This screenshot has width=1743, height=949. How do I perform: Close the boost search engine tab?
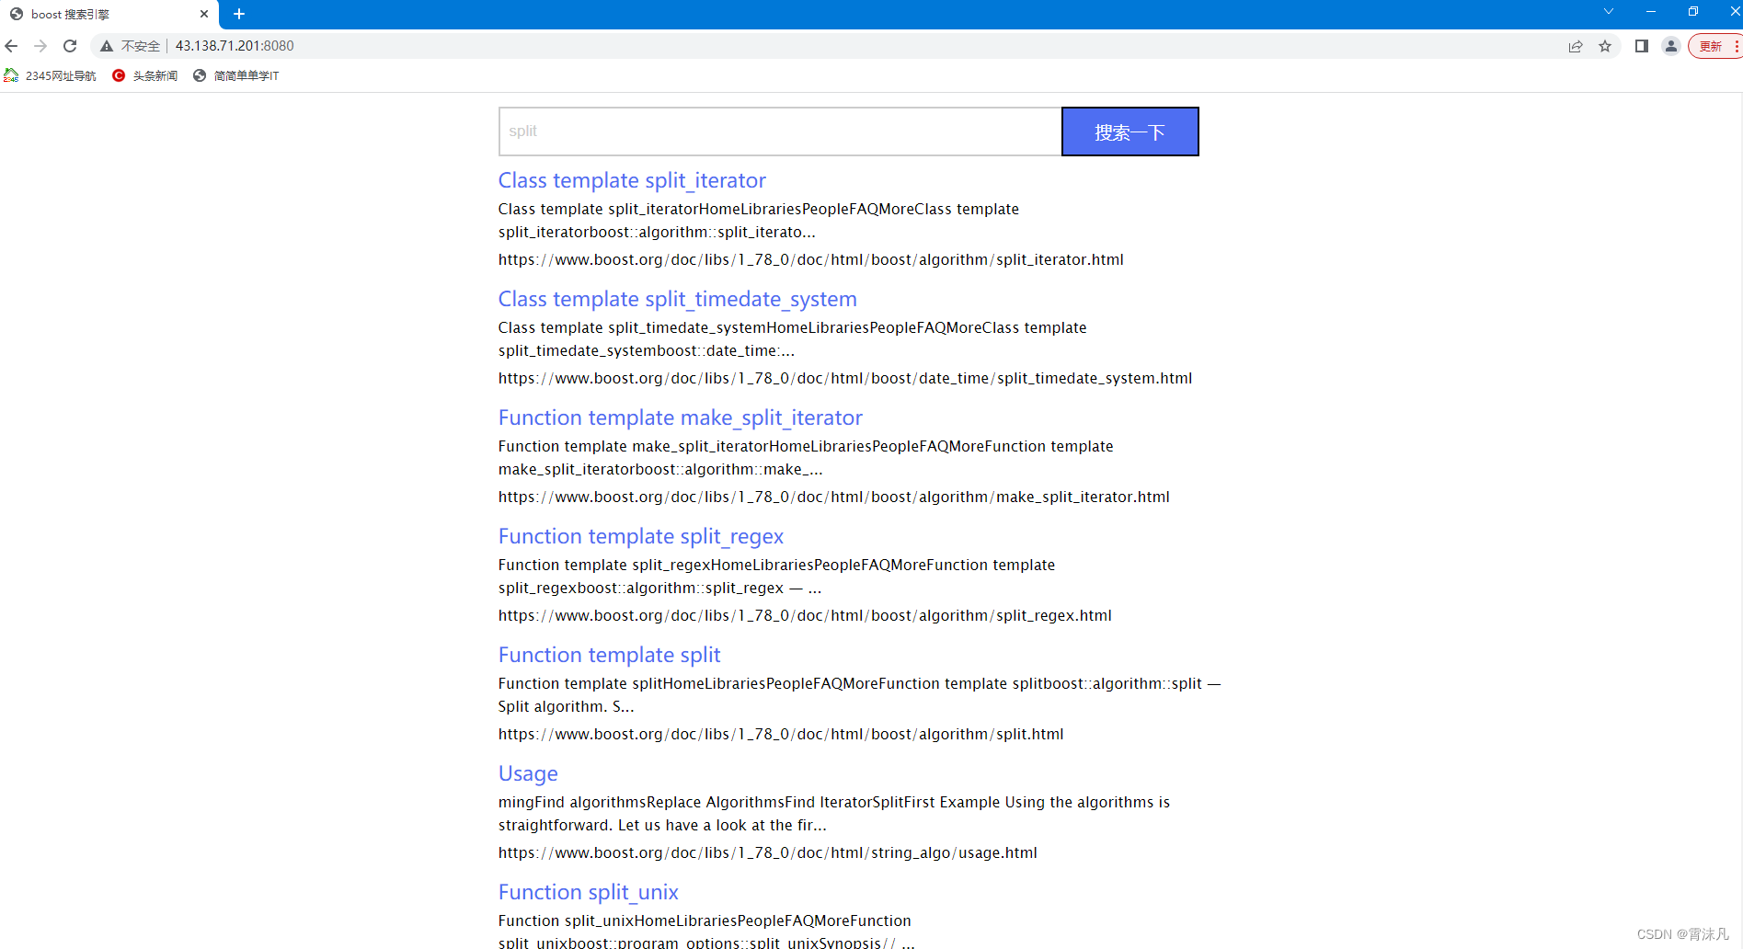pyautogui.click(x=204, y=14)
